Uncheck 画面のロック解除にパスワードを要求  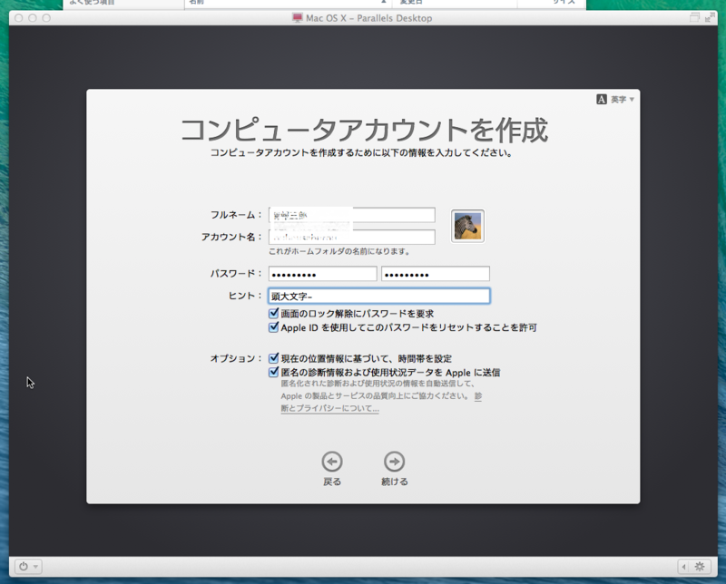tap(274, 314)
